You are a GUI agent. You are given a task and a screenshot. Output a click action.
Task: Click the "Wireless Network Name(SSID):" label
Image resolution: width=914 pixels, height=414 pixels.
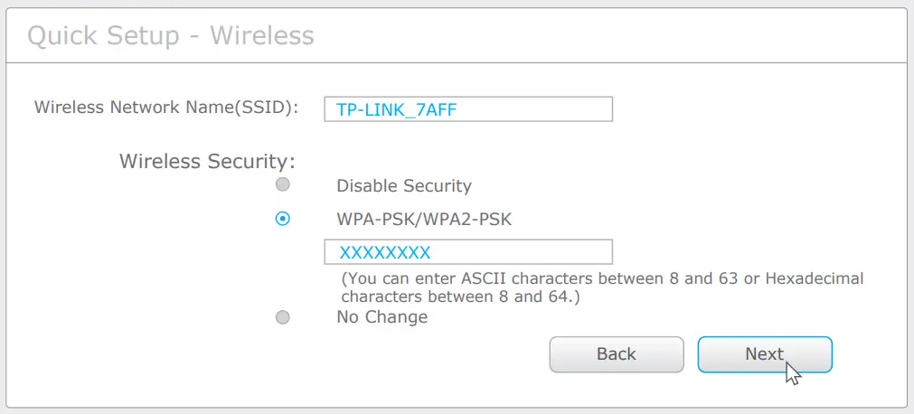pyautogui.click(x=166, y=108)
